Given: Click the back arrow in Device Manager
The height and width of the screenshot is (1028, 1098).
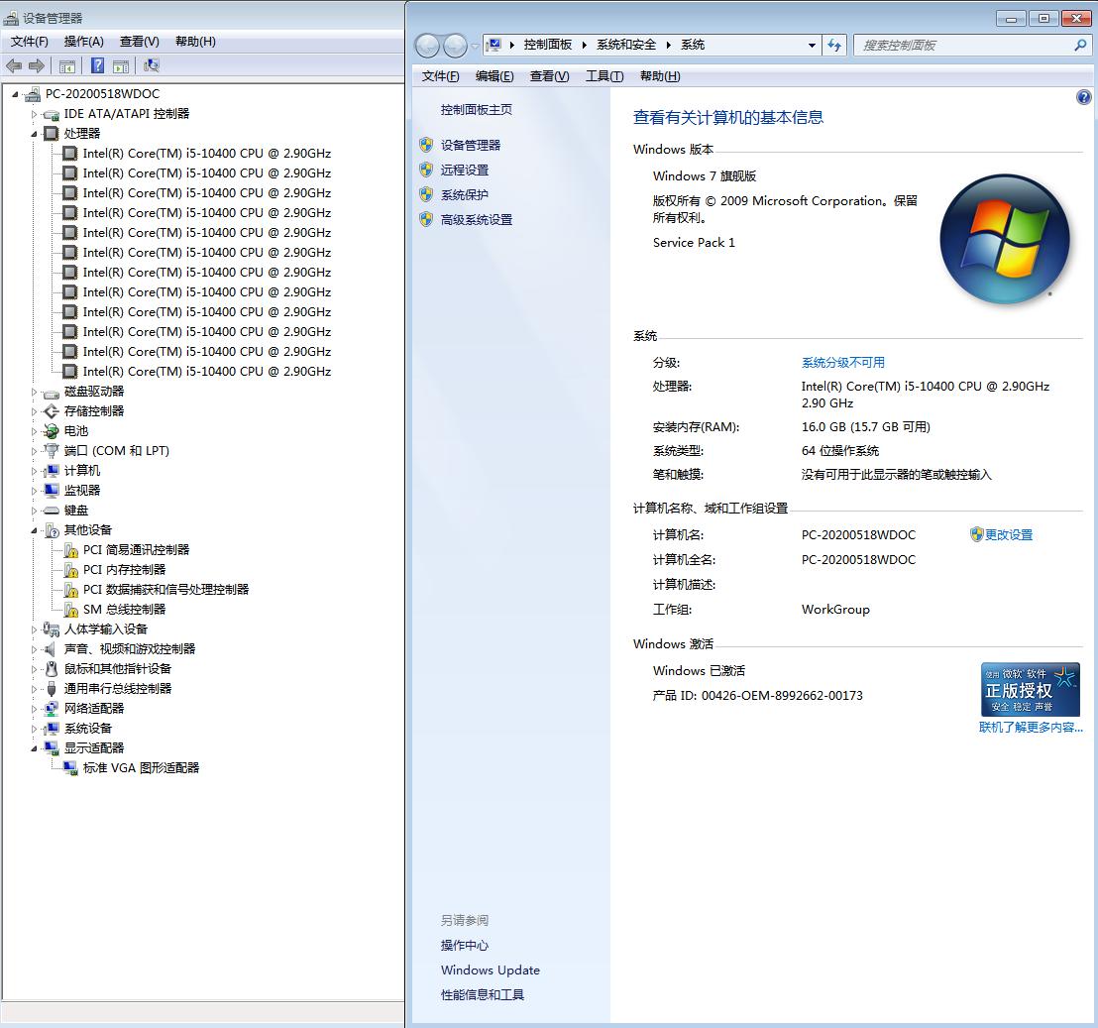Looking at the screenshot, I should 14,65.
